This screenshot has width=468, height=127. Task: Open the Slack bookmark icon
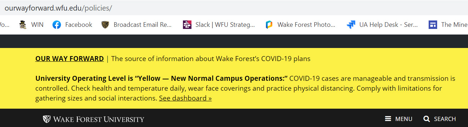click(x=187, y=25)
